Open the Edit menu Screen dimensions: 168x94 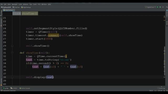tap(5, 4)
